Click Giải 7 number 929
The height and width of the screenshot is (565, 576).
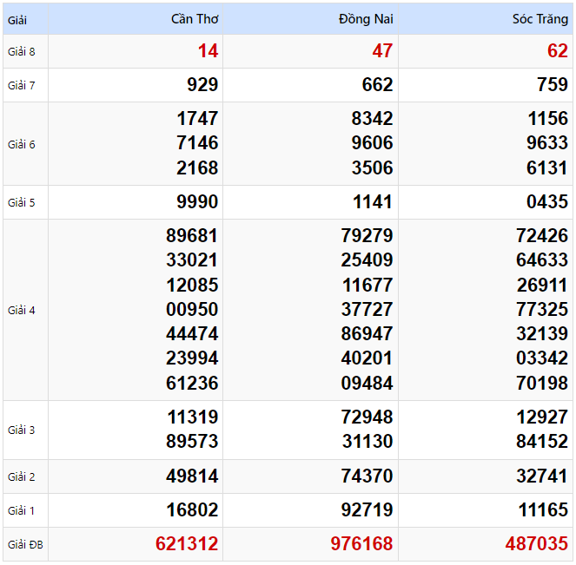202,85
